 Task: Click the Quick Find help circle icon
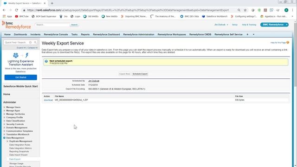[x=30, y=42]
